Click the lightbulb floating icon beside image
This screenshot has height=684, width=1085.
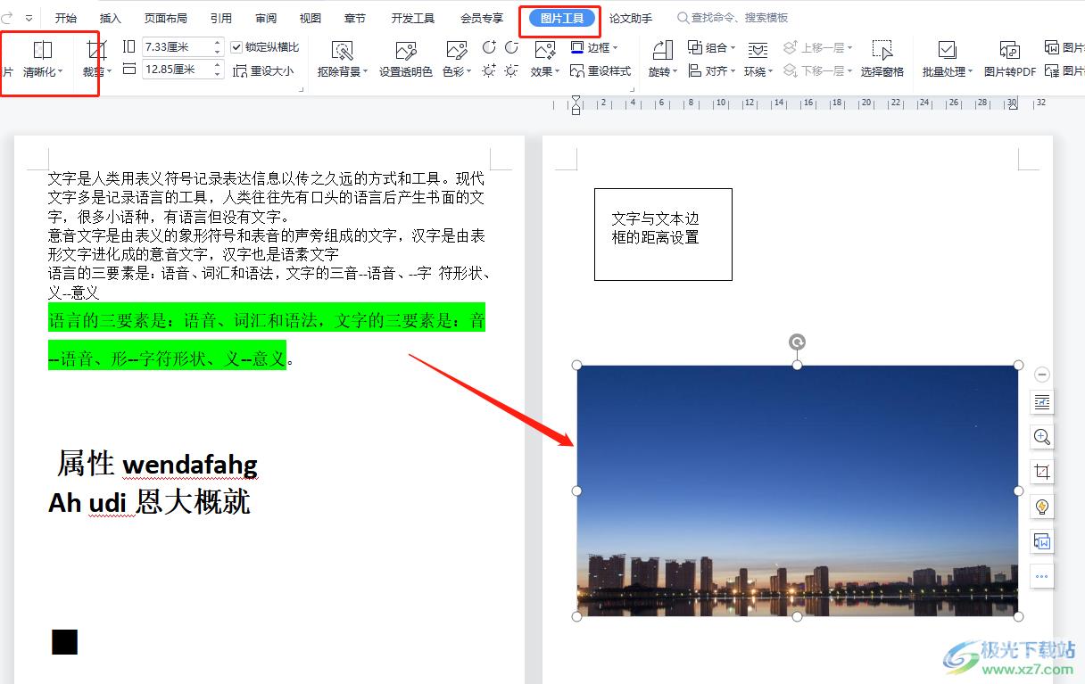[x=1041, y=507]
